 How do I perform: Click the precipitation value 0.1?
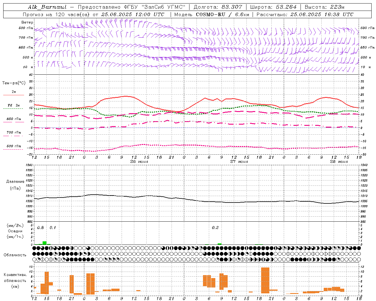point(53,228)
